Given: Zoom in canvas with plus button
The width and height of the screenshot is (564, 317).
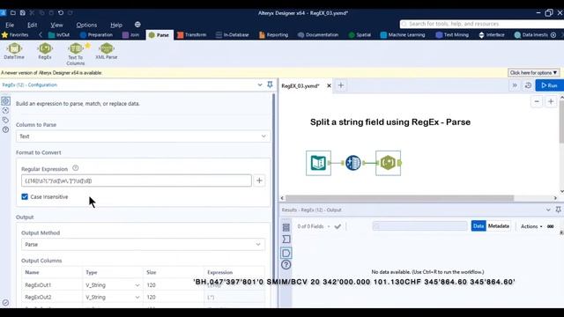Looking at the screenshot, I should pos(551,102).
